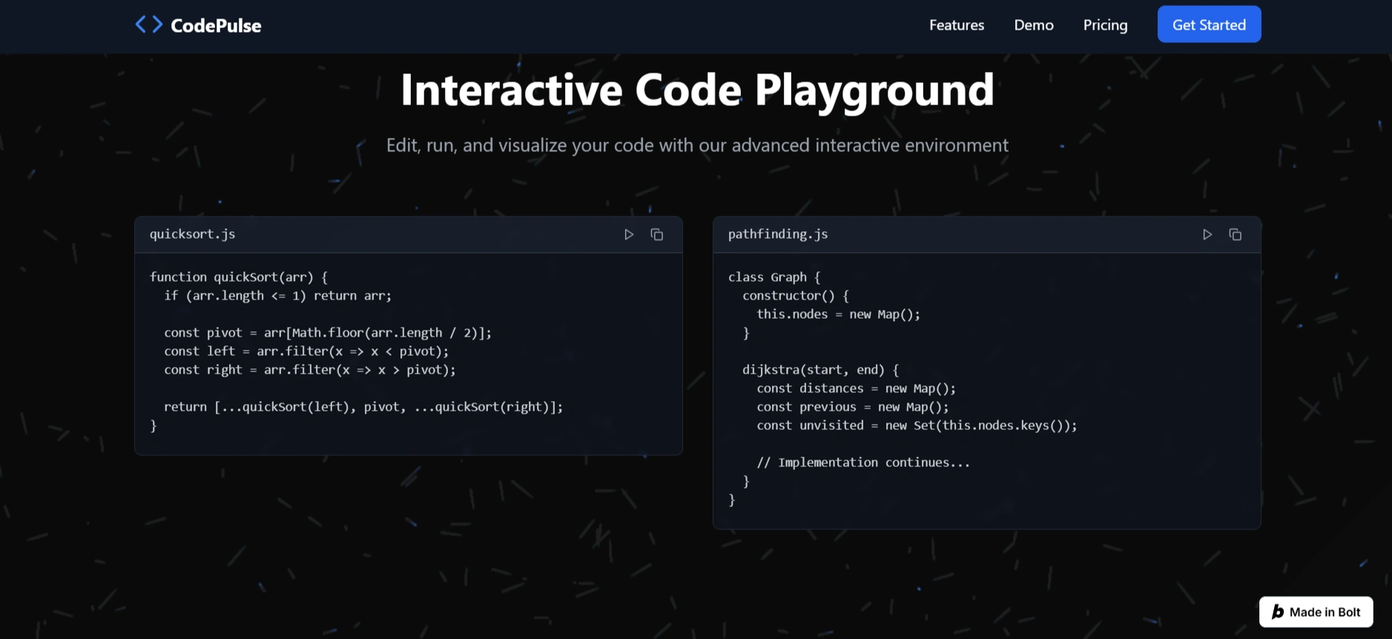The image size is (1392, 639).
Task: Click the 'const left = arr.filter' line
Action: pyautogui.click(x=306, y=351)
